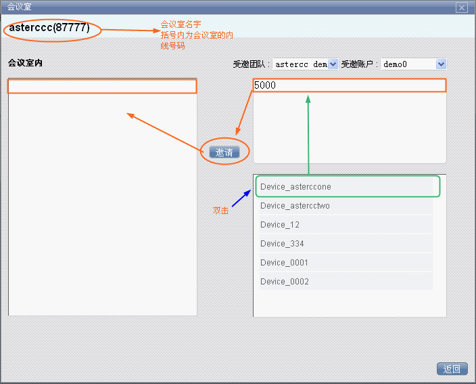Viewport: 476px width, 384px height.
Task: Select Device_asterccone in the device list
Action: (346, 187)
